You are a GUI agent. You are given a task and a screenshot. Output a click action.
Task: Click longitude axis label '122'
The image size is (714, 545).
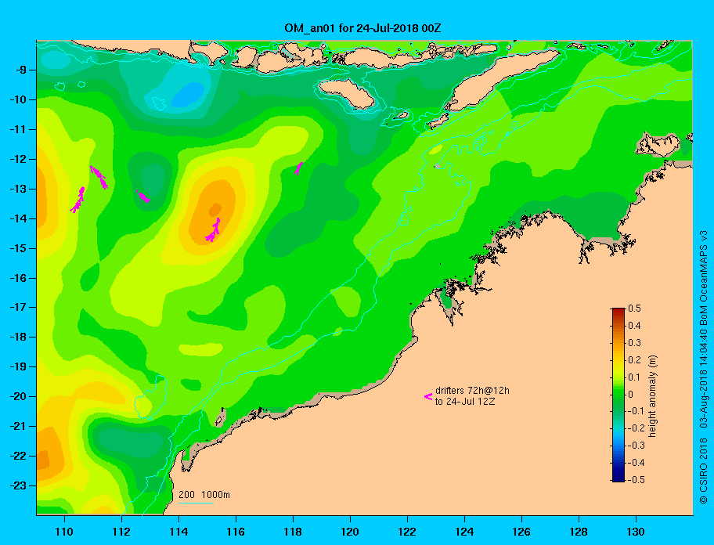(407, 532)
